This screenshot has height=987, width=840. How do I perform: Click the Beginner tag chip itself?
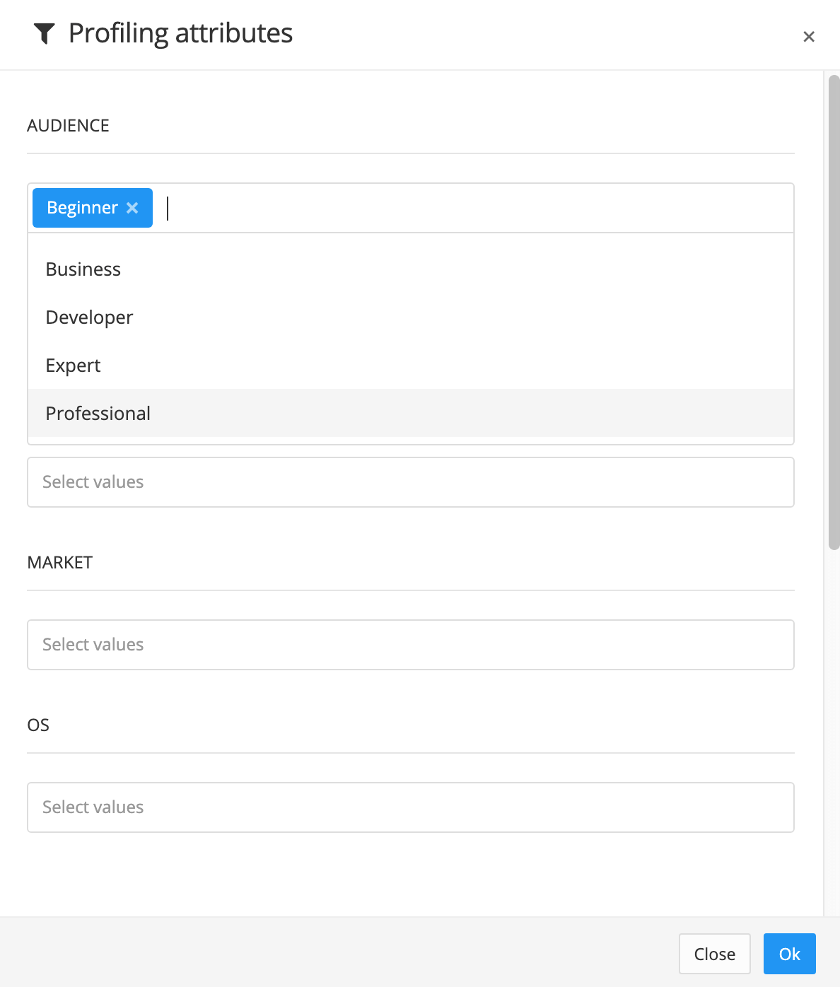[x=81, y=207]
